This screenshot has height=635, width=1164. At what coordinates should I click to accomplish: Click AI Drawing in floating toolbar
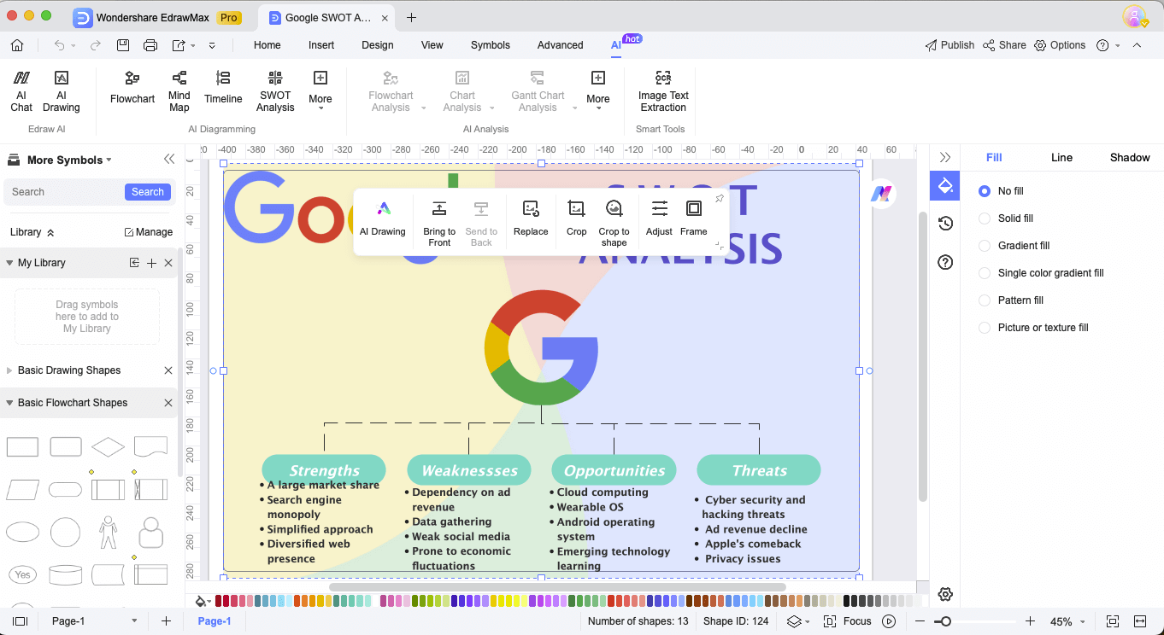click(x=383, y=219)
